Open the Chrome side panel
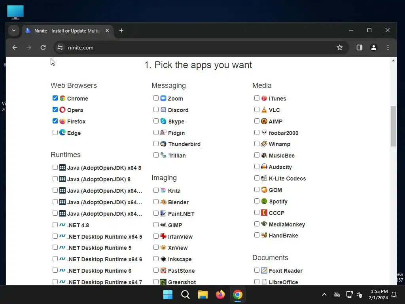The height and width of the screenshot is (304, 405). pos(359,47)
